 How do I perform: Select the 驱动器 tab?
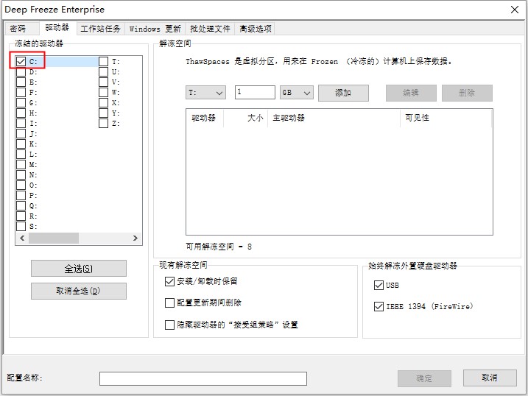(x=57, y=27)
